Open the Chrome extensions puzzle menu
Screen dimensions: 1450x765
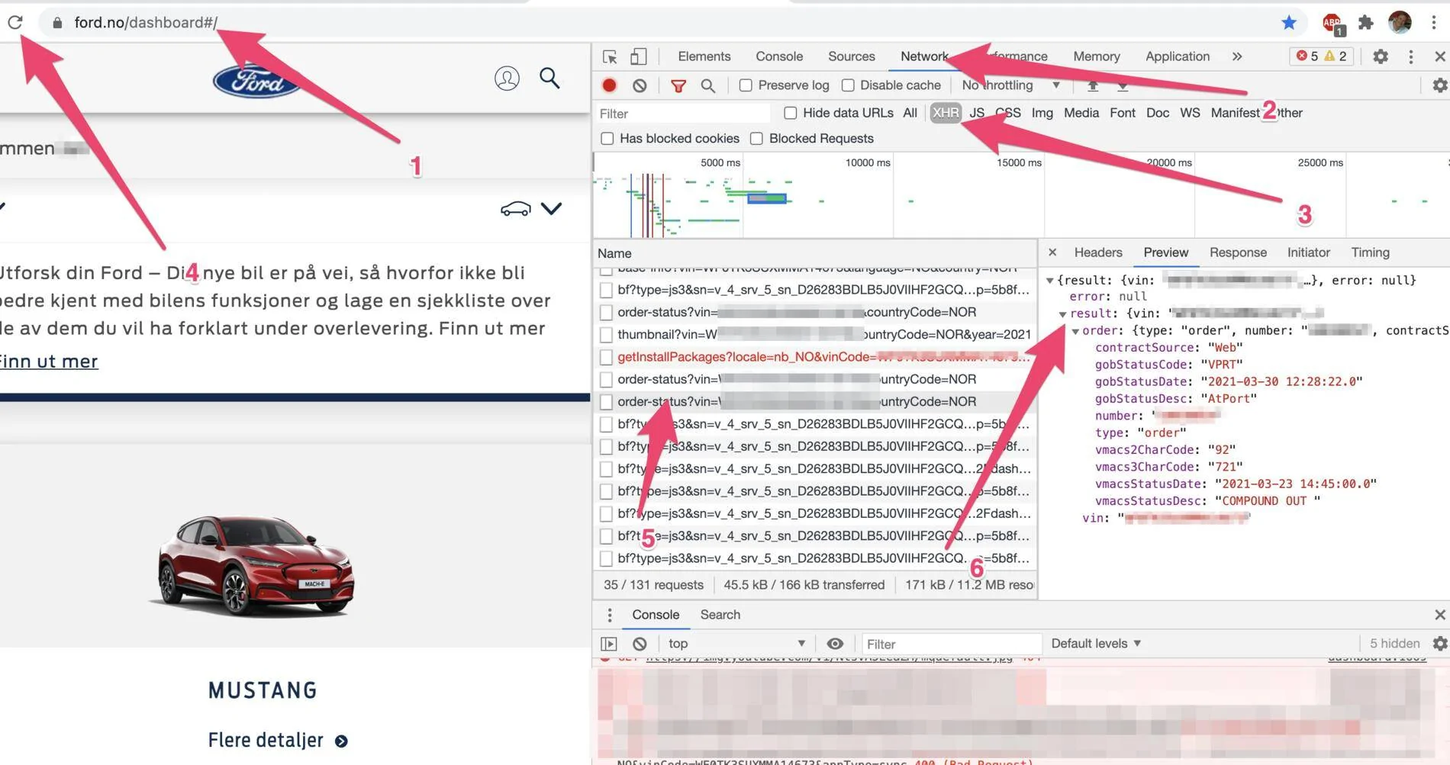(1366, 22)
